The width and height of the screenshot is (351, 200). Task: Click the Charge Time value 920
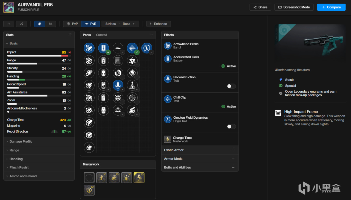63,120
